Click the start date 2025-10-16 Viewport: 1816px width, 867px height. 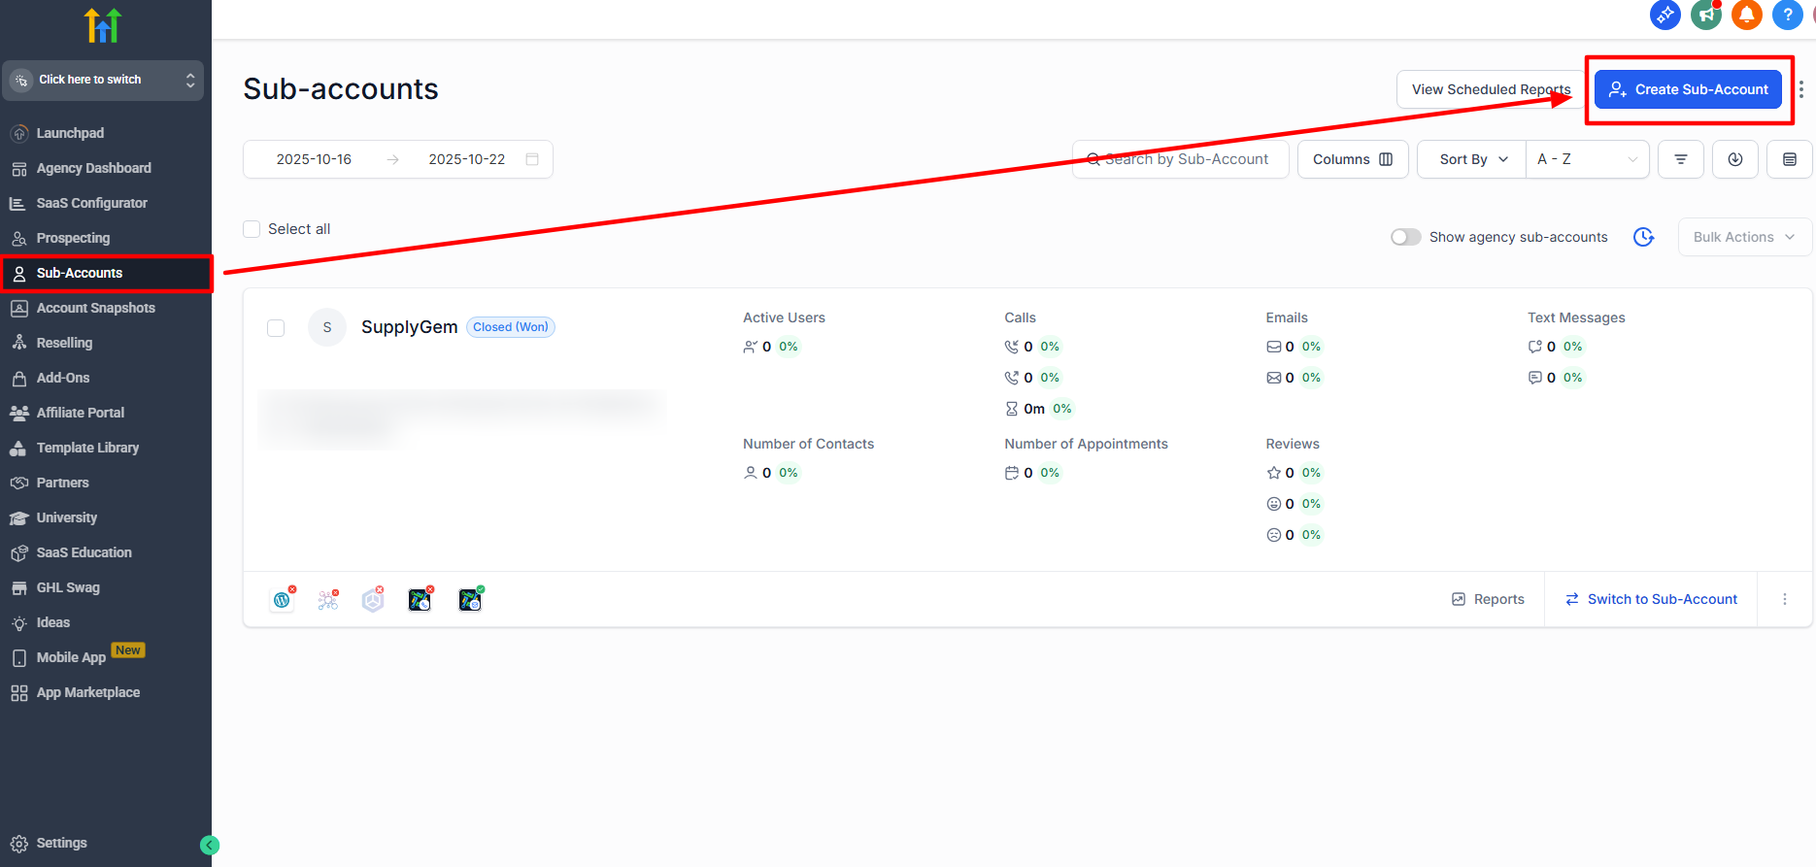314,159
